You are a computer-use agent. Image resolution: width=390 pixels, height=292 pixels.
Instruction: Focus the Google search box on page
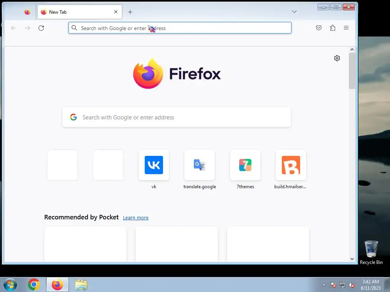pos(177,117)
